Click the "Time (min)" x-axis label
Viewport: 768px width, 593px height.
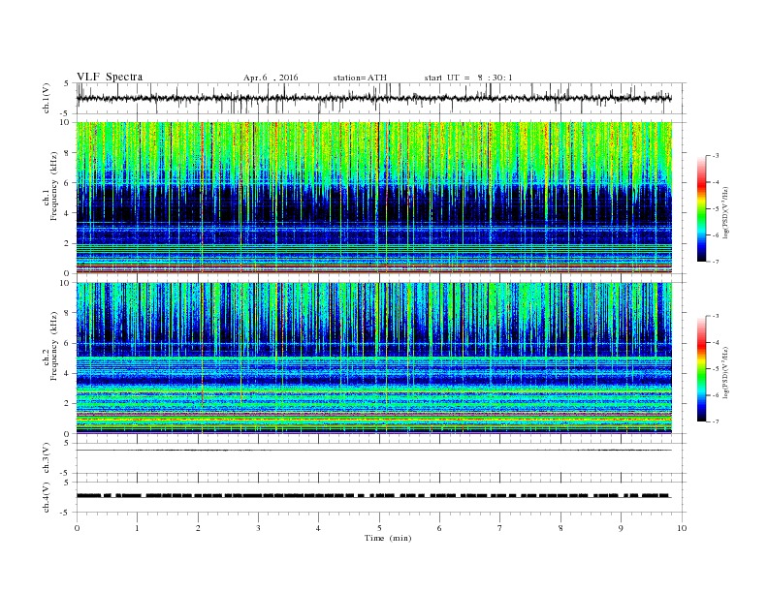(388, 538)
